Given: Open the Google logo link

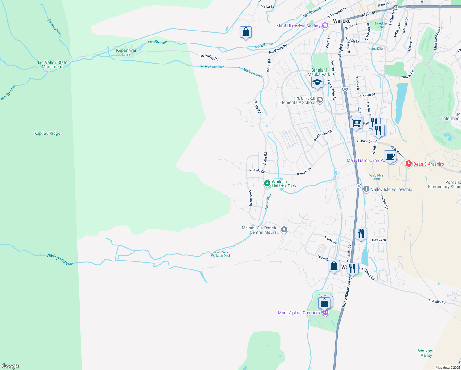Looking at the screenshot, I should tap(10, 366).
